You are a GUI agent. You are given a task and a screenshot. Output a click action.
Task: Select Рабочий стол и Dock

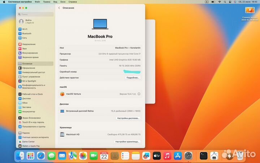point(30,94)
